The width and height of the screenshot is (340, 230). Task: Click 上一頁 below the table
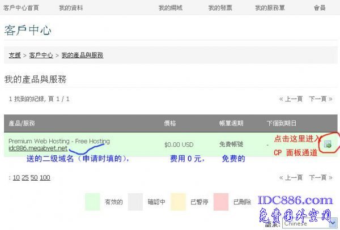[291, 177]
